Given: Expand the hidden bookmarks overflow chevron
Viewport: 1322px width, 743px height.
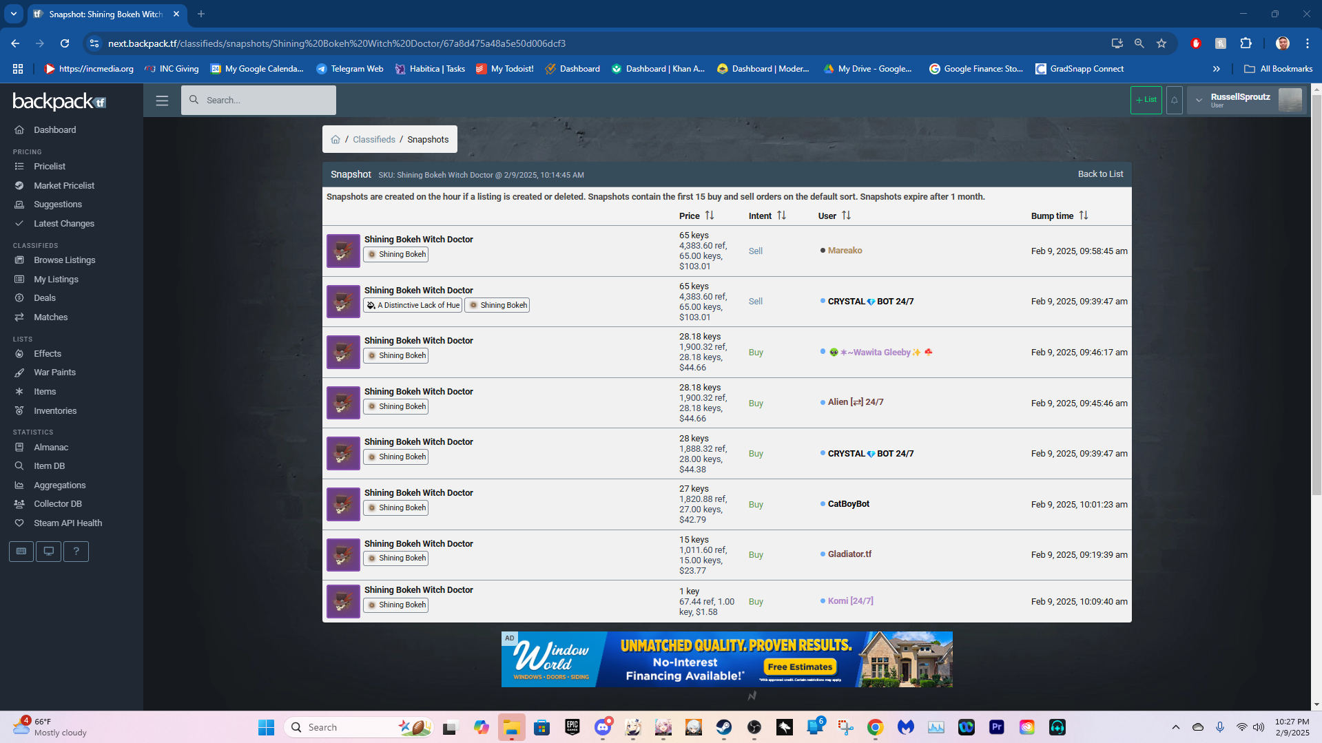Looking at the screenshot, I should point(1217,69).
